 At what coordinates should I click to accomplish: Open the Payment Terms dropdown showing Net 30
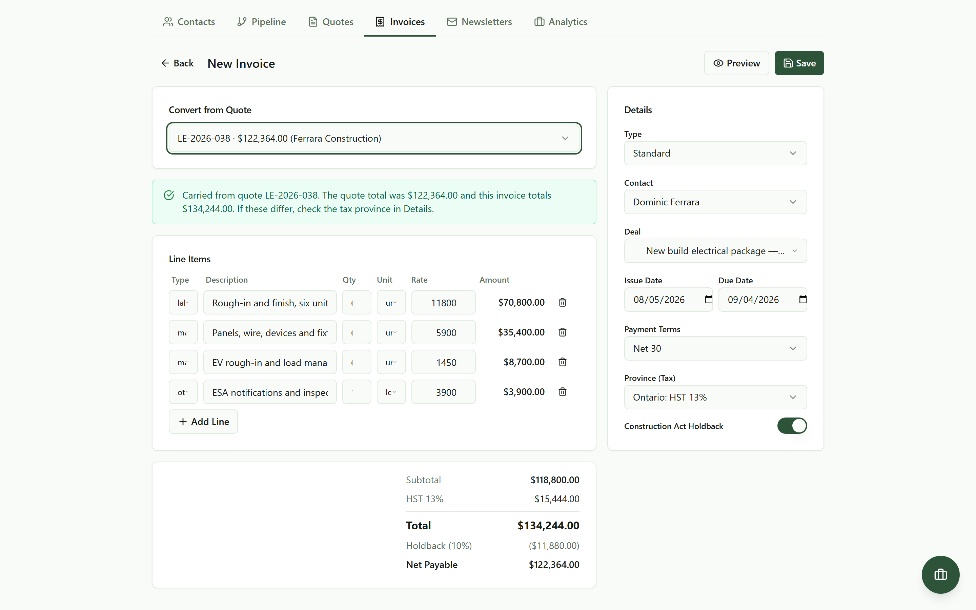click(715, 349)
